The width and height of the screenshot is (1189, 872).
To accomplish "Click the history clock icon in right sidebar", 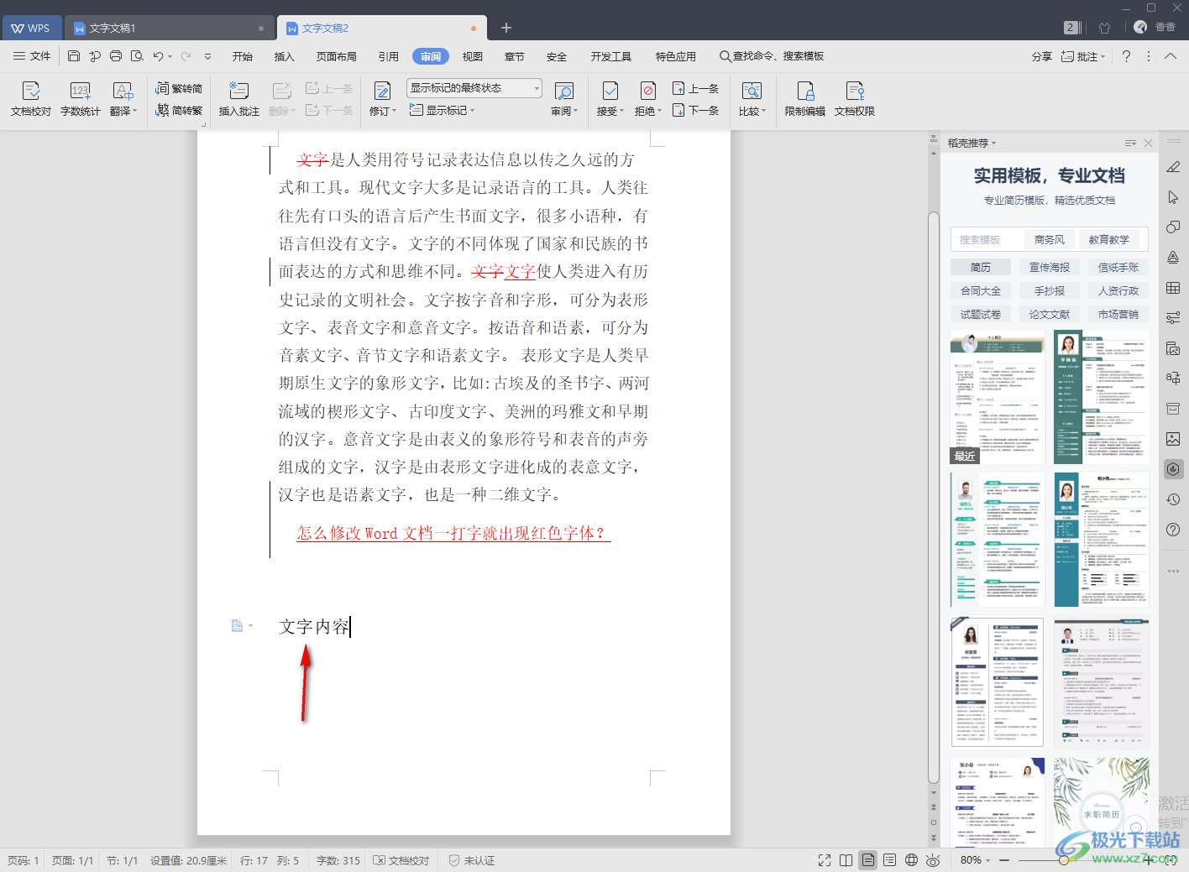I will click(1173, 499).
